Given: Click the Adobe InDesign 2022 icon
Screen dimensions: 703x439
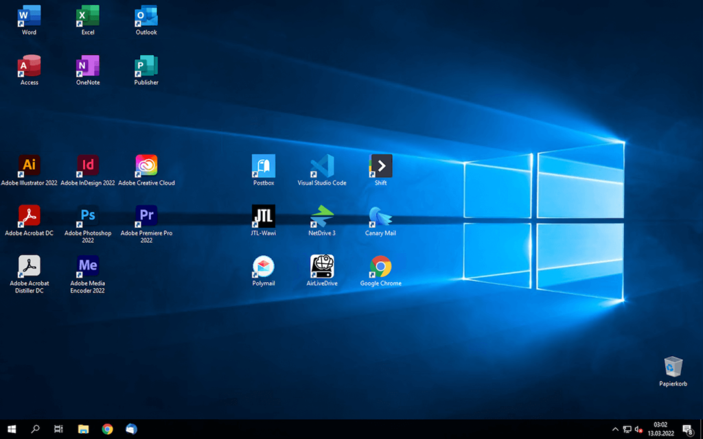Looking at the screenshot, I should [88, 170].
